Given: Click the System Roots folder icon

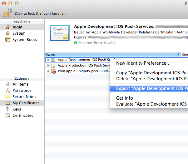Looking at the screenshot, I should [8, 40].
